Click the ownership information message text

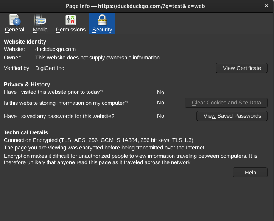pyautogui.click(x=98, y=58)
